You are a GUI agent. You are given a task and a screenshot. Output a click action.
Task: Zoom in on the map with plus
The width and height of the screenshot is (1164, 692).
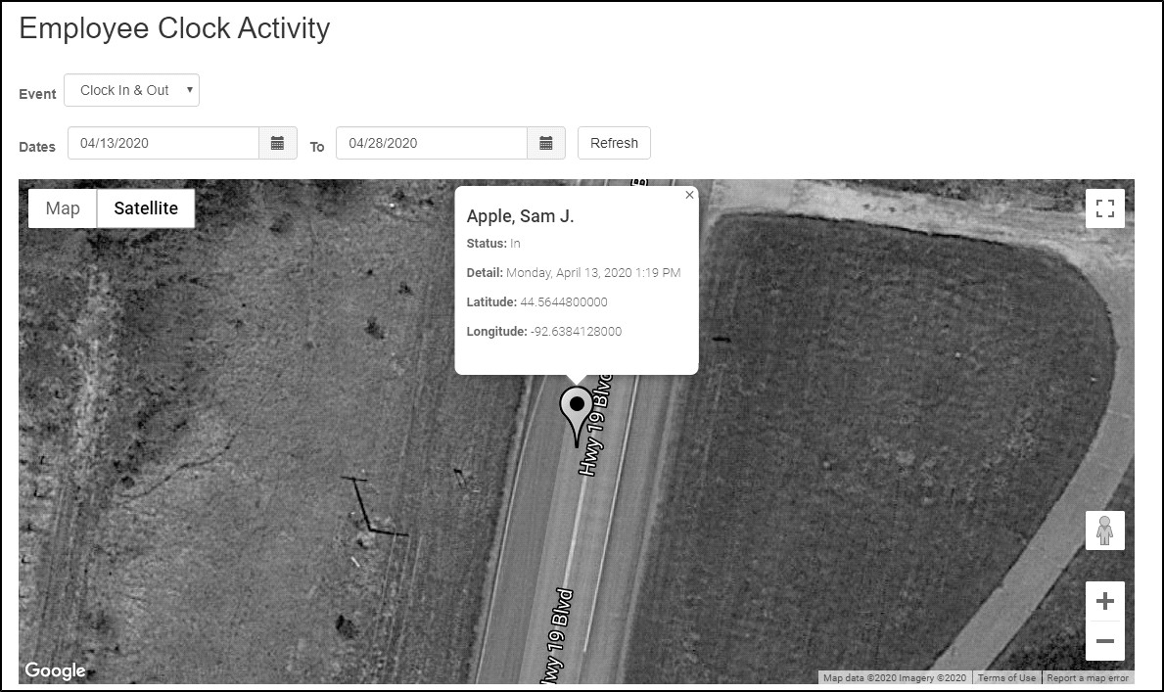pyautogui.click(x=1104, y=601)
